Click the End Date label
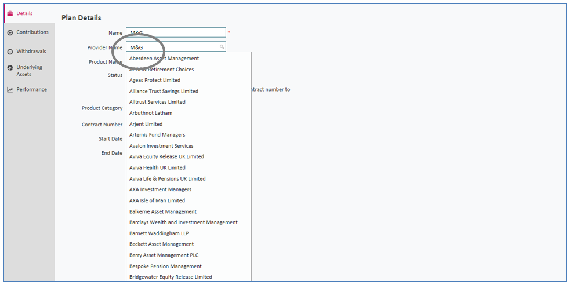This screenshot has width=569, height=285. [x=112, y=153]
